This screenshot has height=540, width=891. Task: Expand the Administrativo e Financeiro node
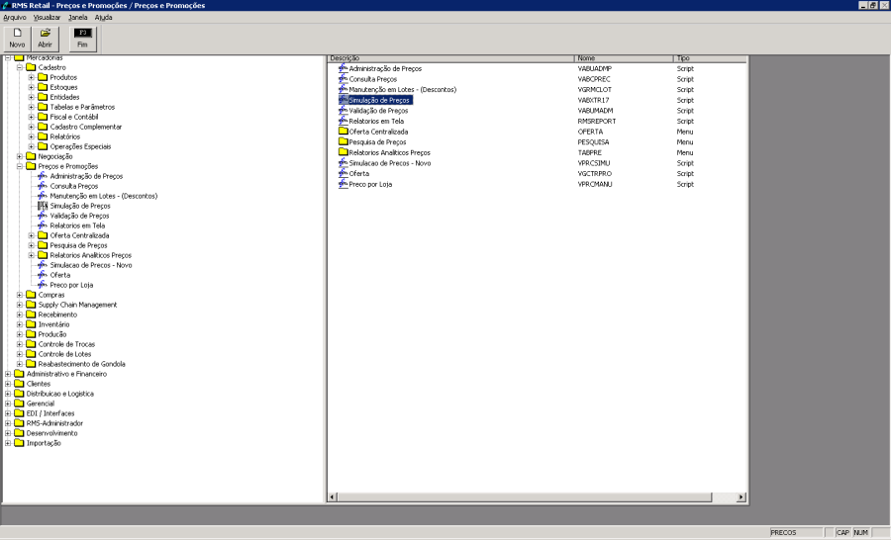coord(8,374)
